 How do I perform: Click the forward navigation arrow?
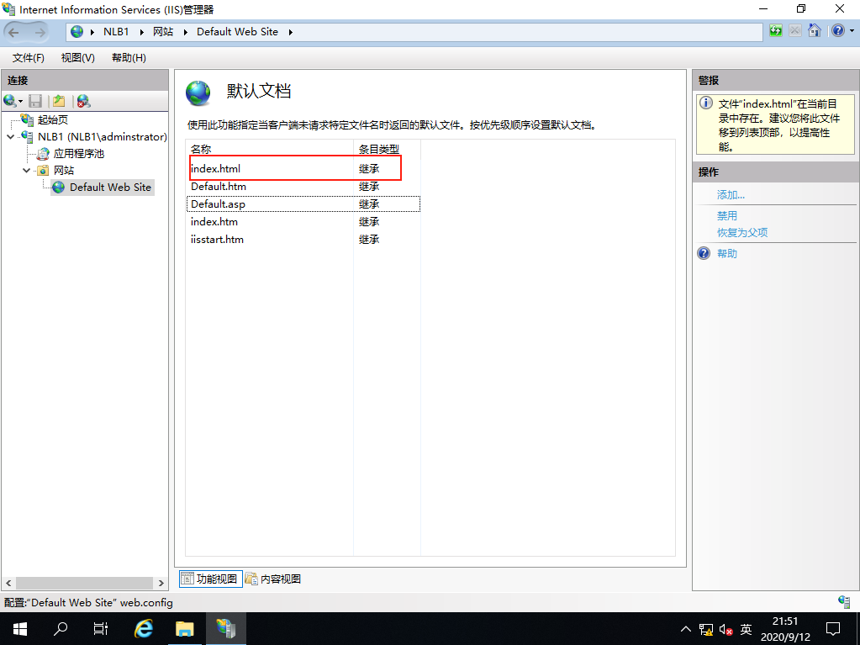[x=40, y=32]
